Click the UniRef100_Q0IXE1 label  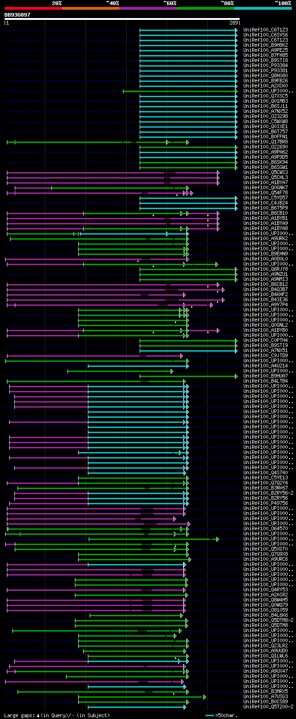pyautogui.click(x=265, y=126)
